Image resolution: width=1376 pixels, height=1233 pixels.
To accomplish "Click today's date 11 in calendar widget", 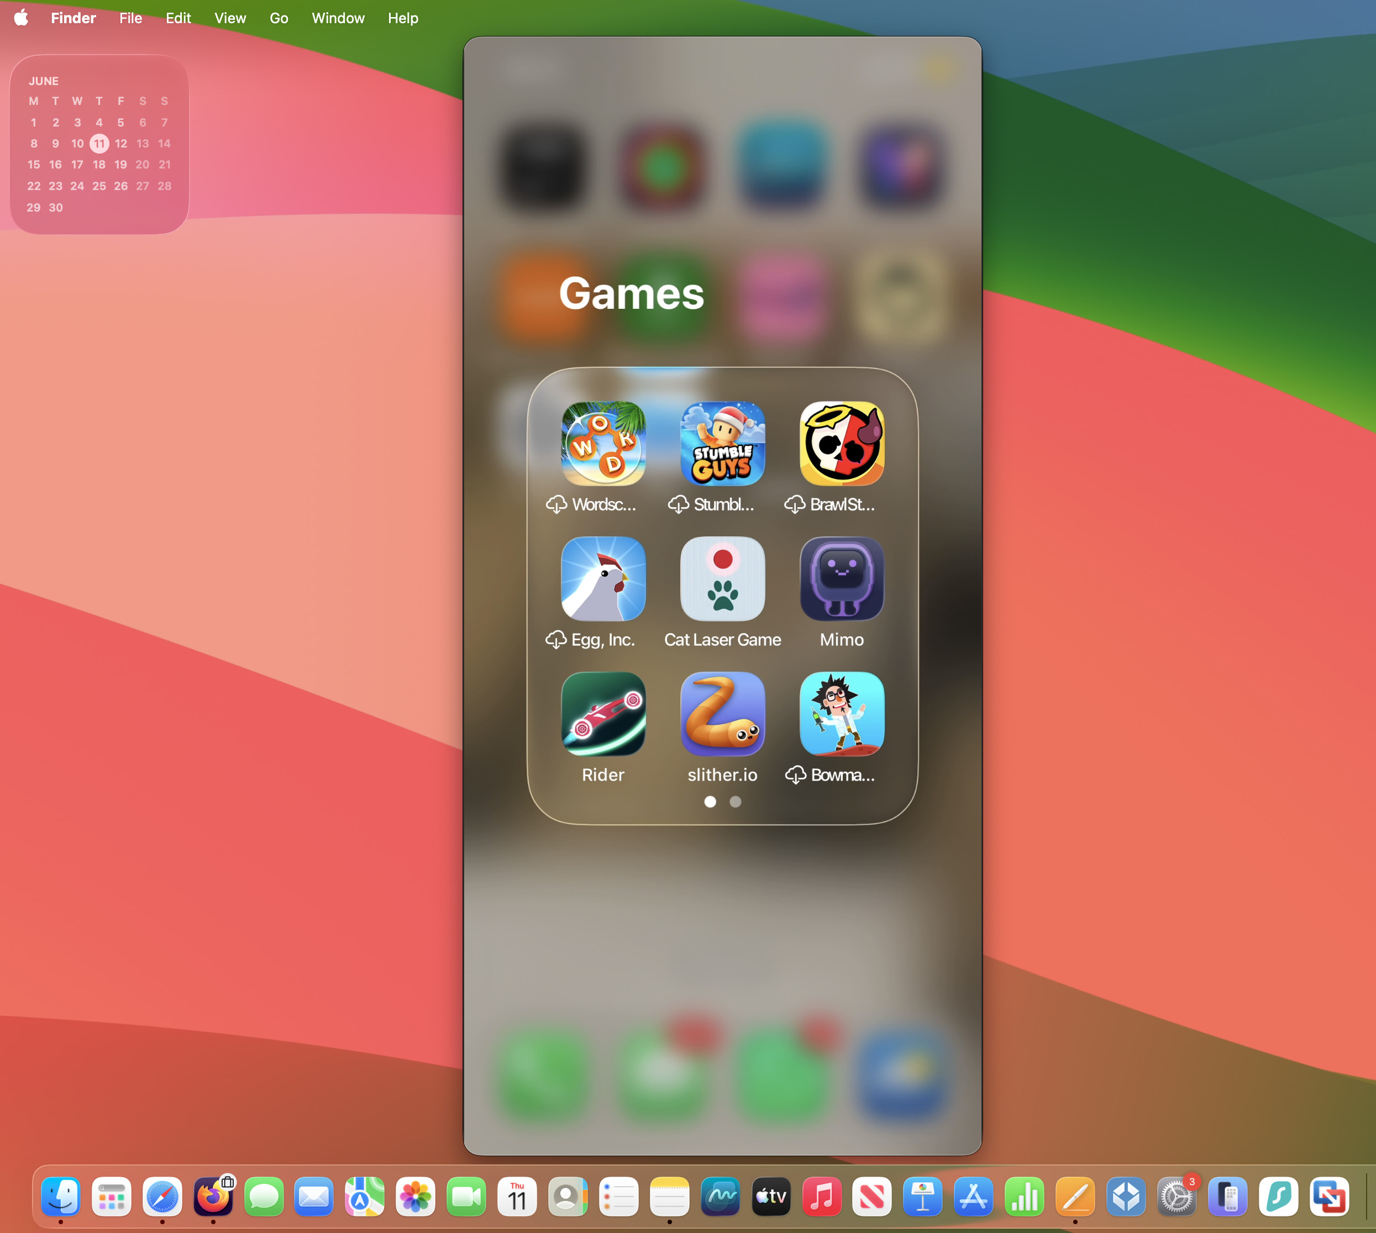I will (99, 144).
